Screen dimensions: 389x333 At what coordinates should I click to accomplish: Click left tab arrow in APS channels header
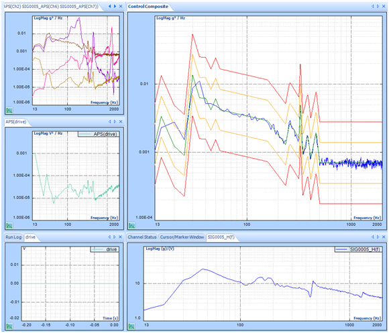coord(109,7)
